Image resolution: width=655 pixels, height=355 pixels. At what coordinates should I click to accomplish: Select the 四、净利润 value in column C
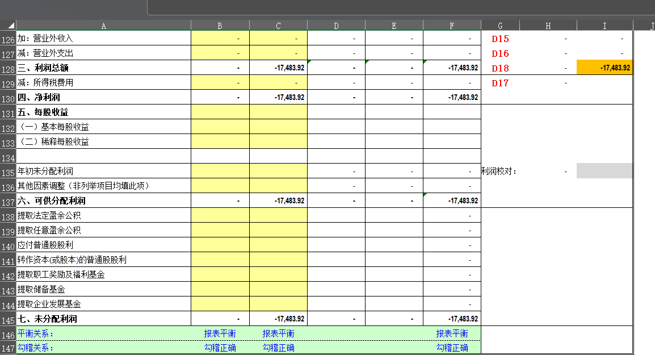[x=278, y=98]
